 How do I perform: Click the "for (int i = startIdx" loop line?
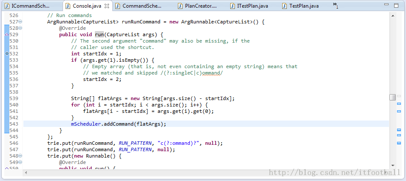[140, 105]
